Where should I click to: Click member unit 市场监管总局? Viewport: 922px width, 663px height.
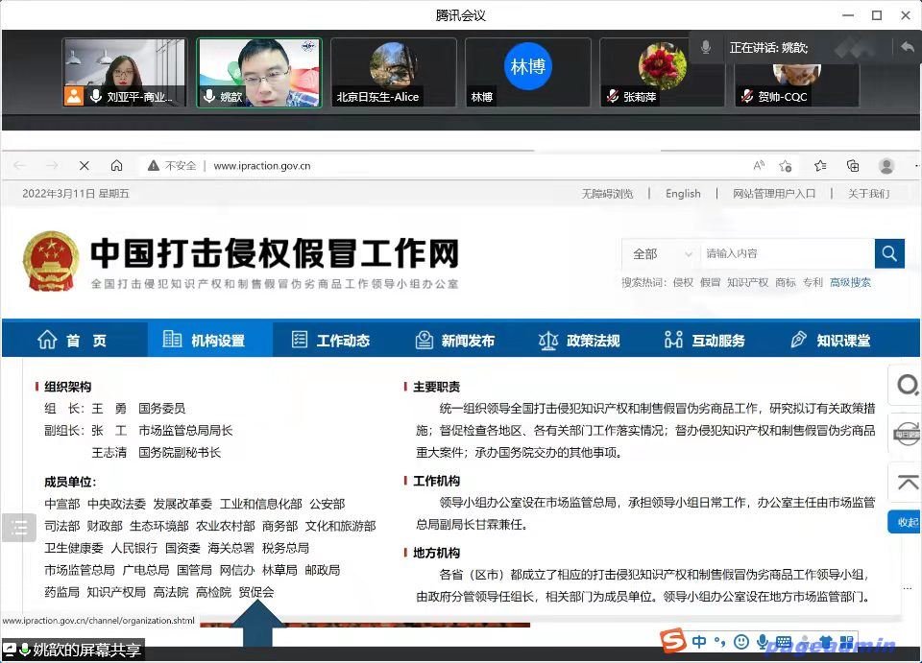tap(80, 570)
